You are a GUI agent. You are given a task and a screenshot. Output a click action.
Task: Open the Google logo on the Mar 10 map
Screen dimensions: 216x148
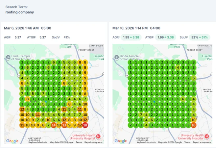click(121, 141)
